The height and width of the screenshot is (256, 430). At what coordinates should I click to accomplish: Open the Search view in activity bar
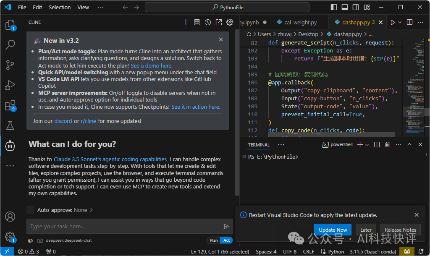10,44
